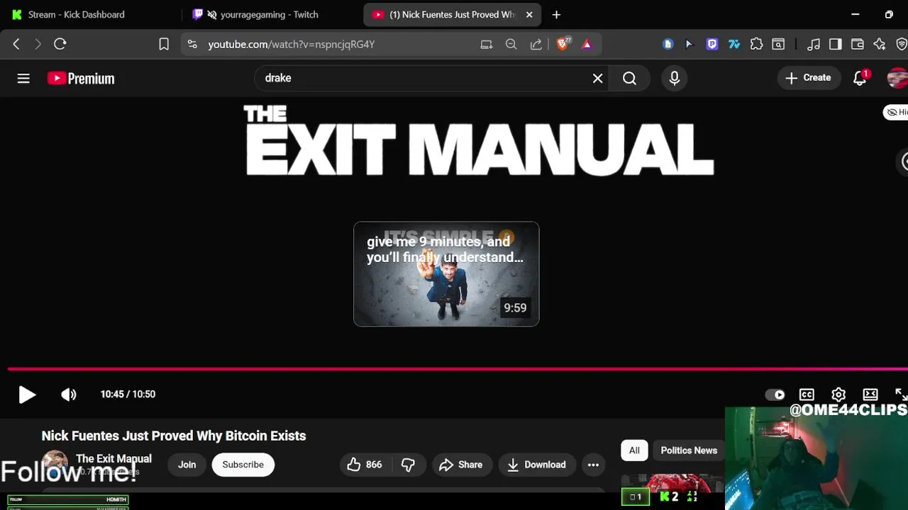The height and width of the screenshot is (510, 908).
Task: Open the Create menu
Action: (x=809, y=78)
